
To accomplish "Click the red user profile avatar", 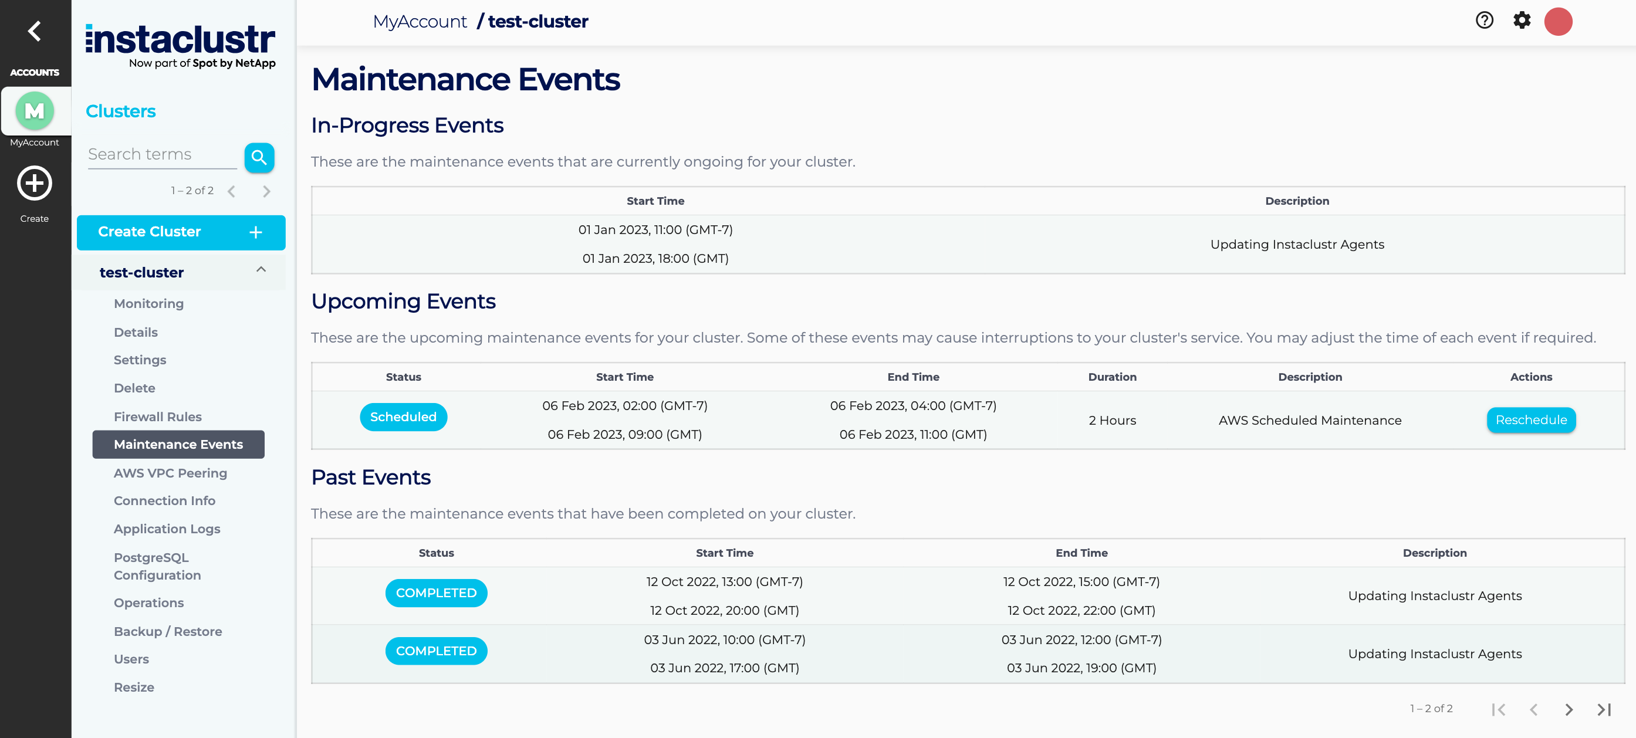I will click(x=1559, y=21).
